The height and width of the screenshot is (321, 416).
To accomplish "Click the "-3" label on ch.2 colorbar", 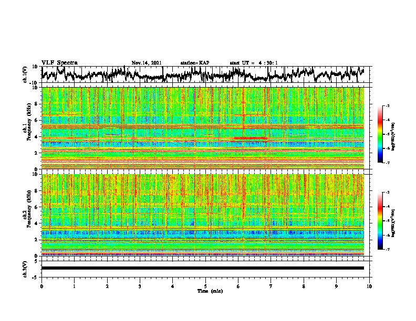I will (387, 192).
